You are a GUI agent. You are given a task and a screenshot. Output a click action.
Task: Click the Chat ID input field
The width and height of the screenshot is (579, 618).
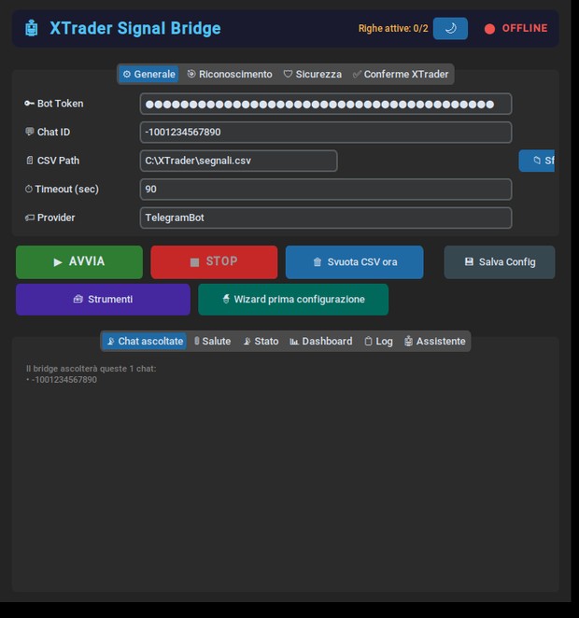click(326, 132)
